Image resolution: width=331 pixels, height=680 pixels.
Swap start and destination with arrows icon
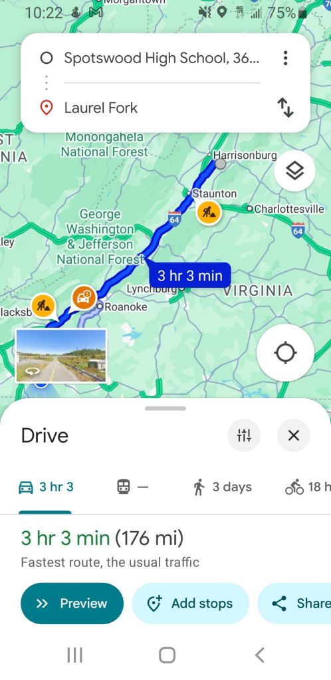tap(285, 108)
